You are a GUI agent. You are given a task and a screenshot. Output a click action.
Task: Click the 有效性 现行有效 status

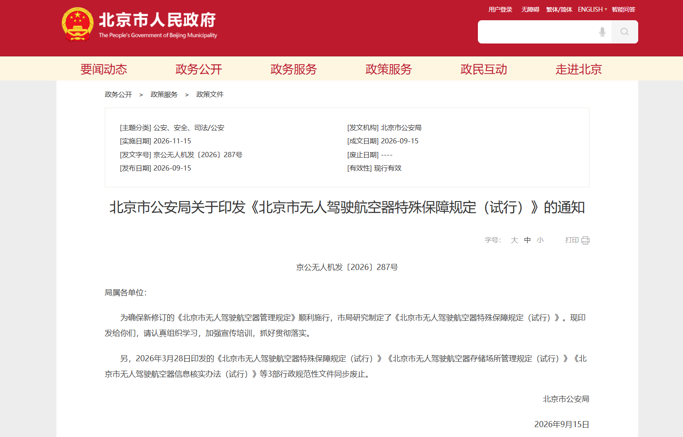coord(374,168)
